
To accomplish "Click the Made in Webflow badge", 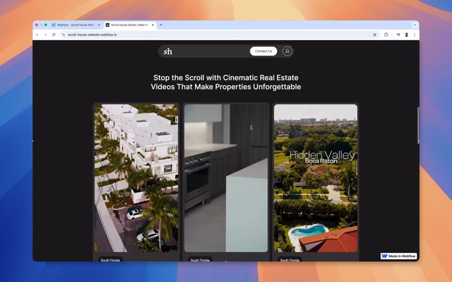I will click(399, 256).
